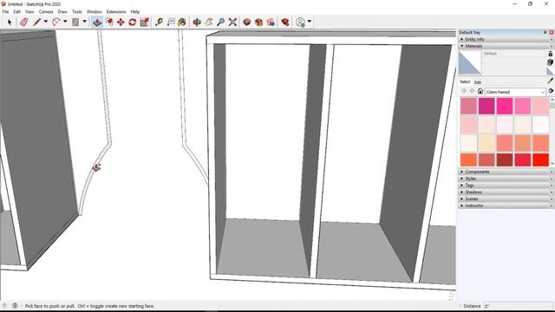Choose the Tape Measure tool
This screenshot has height=312, width=555.
159,23
